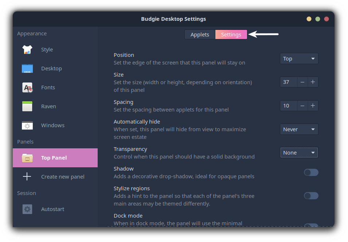This screenshot has width=348, height=242.
Task: Click Create new panel
Action: [63, 176]
